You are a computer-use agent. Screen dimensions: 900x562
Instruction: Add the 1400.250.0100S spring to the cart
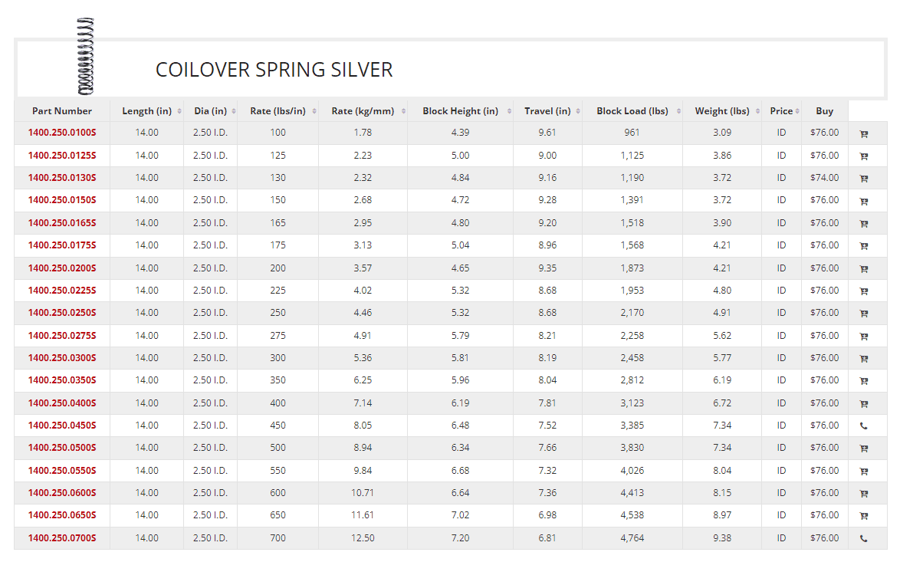click(x=863, y=133)
